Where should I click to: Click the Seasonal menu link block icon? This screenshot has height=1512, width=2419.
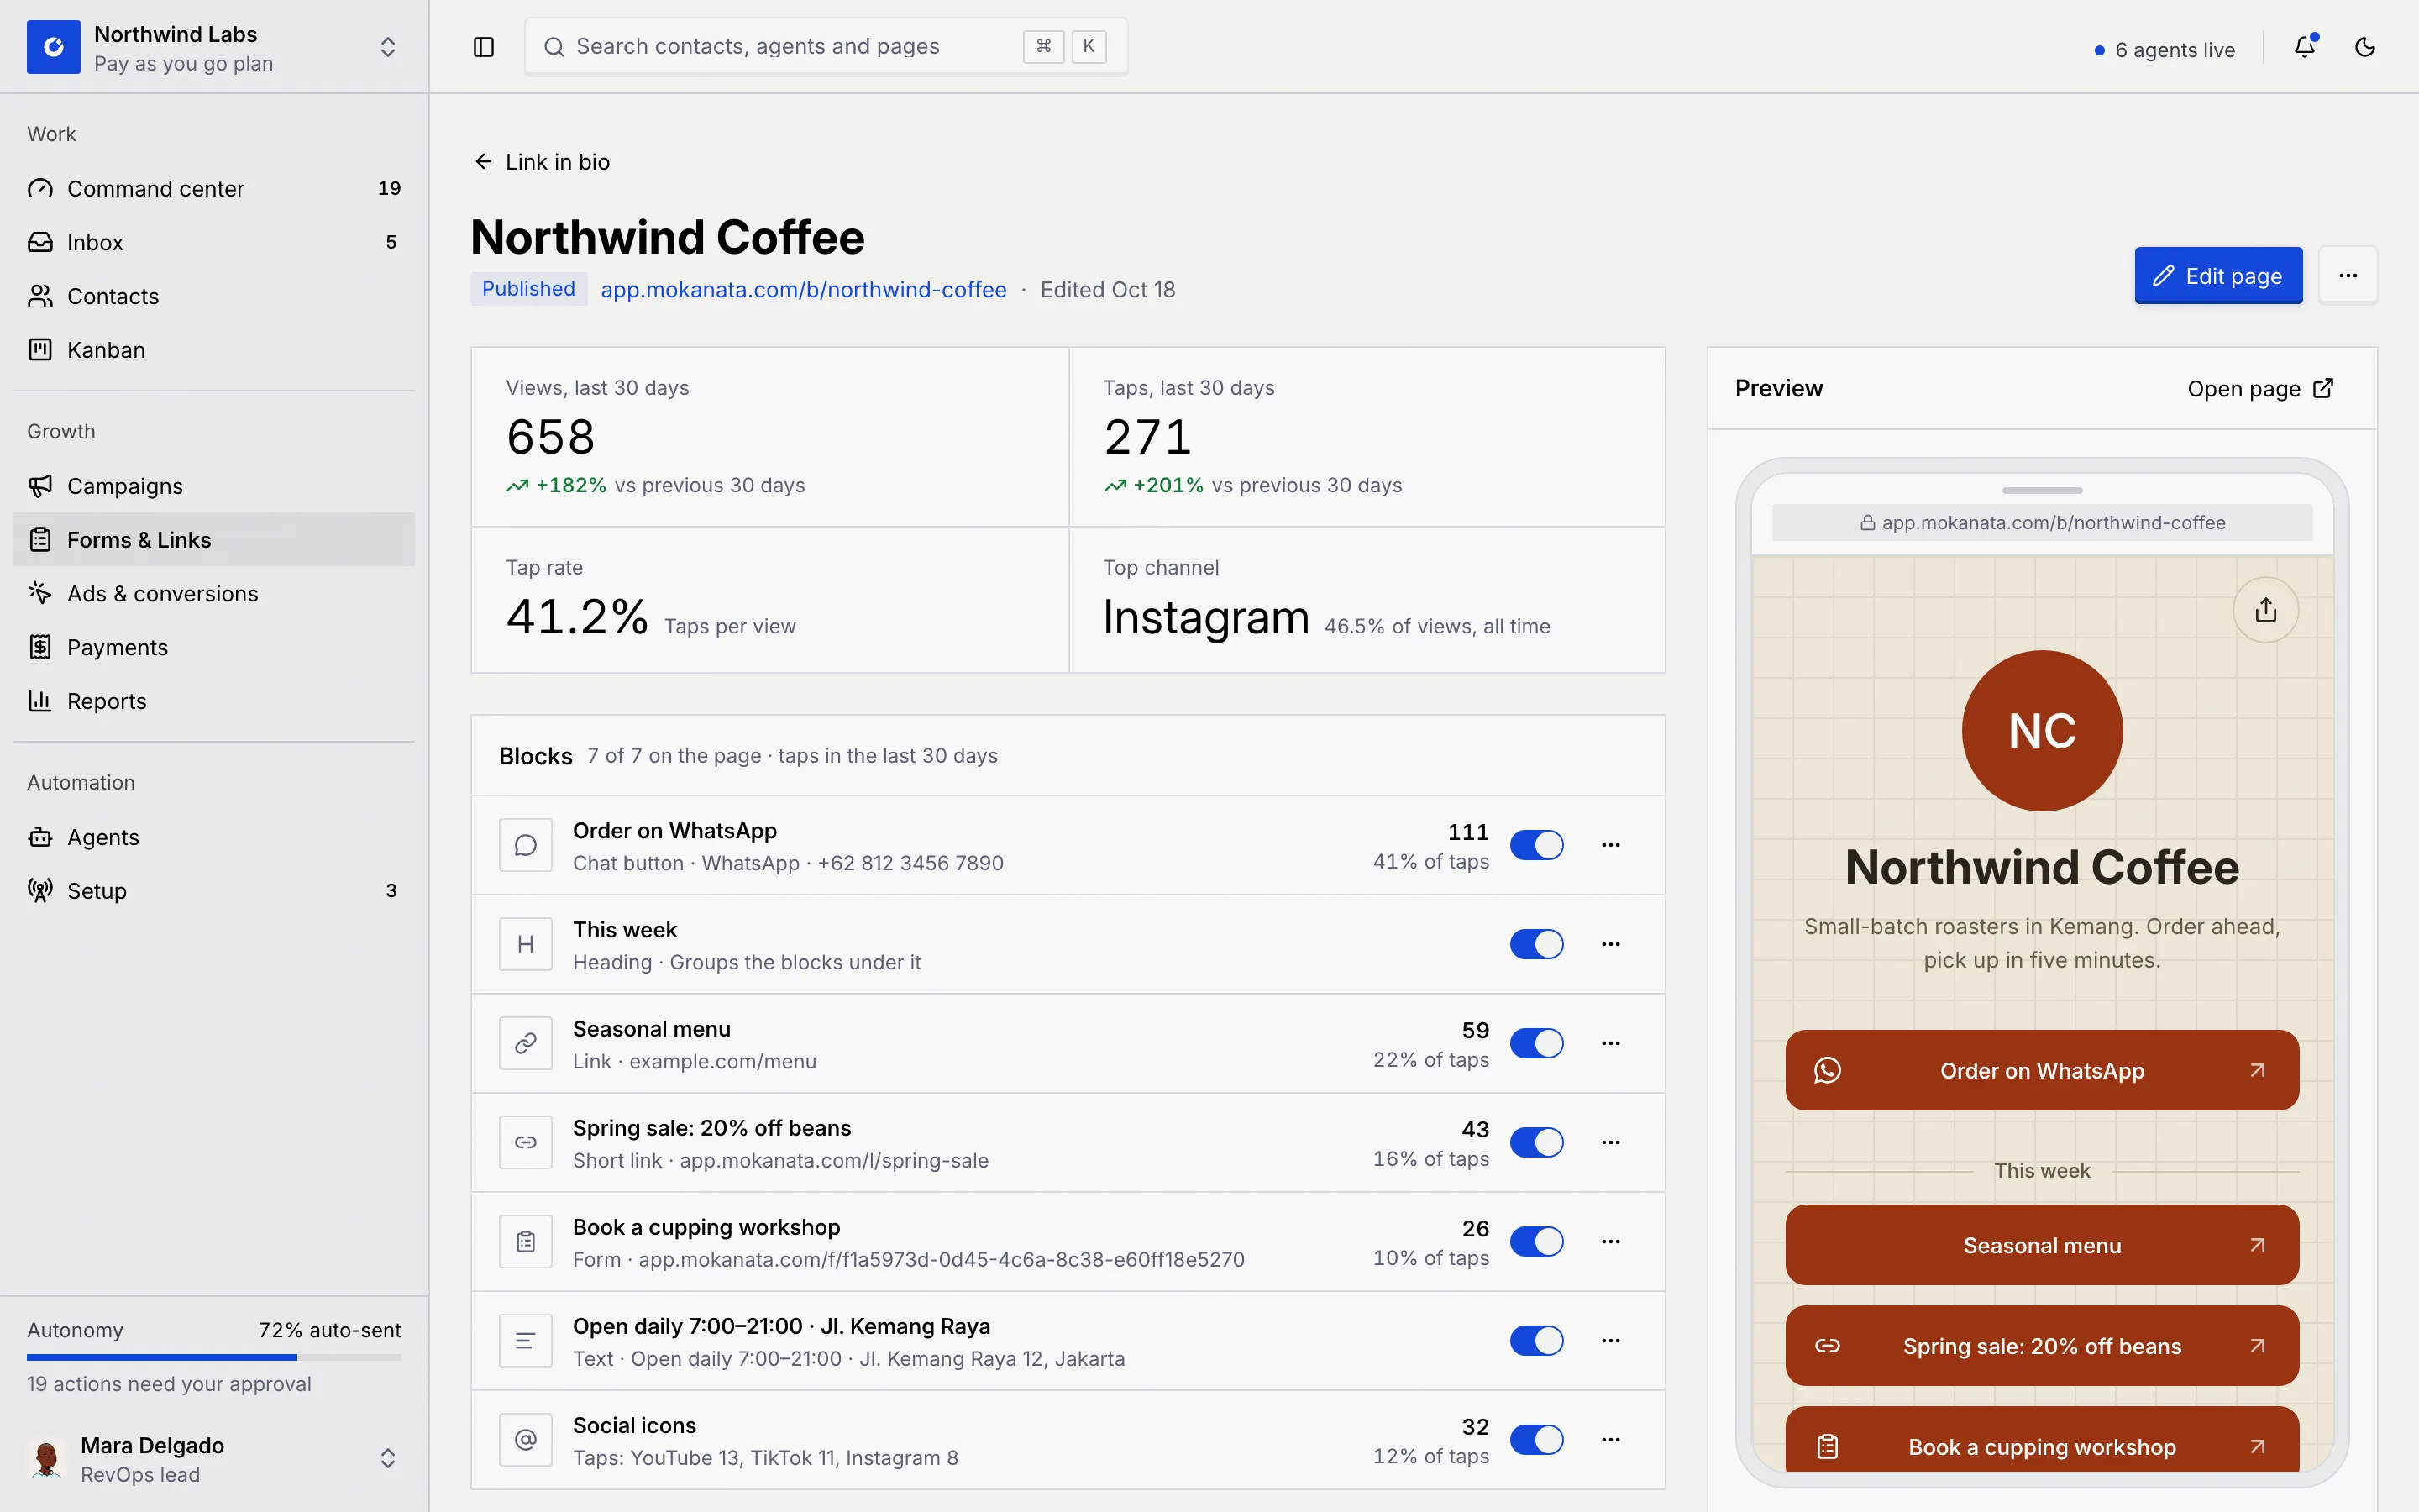[526, 1044]
